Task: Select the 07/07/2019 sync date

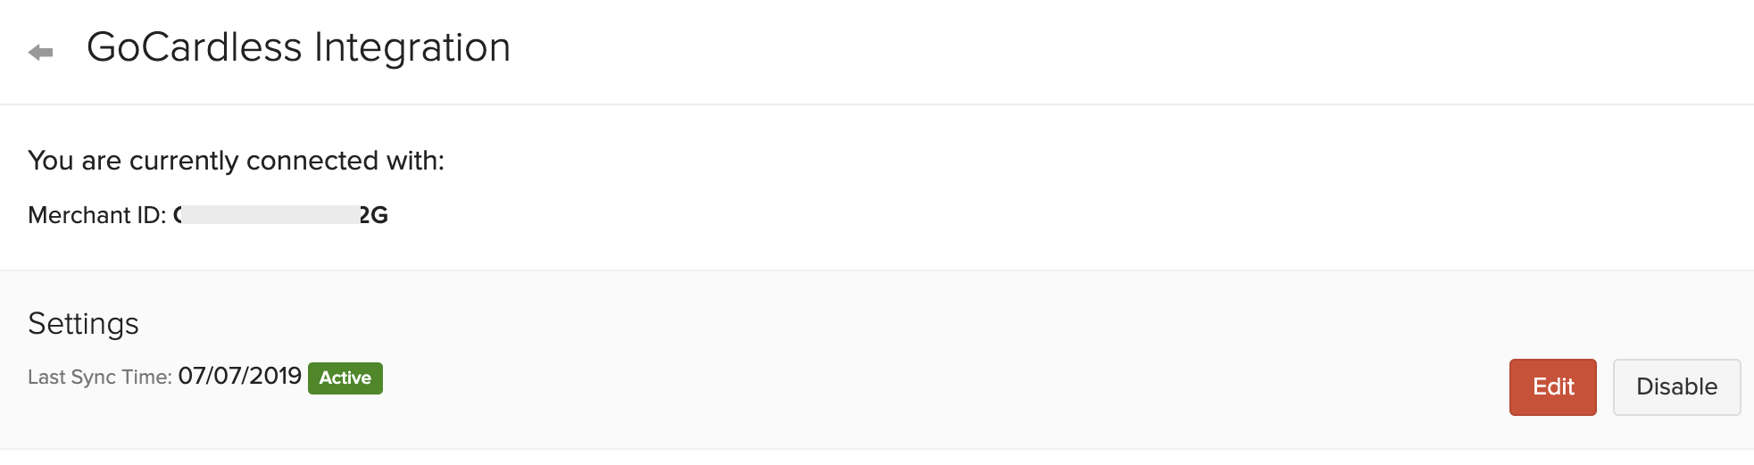Action: (x=239, y=376)
